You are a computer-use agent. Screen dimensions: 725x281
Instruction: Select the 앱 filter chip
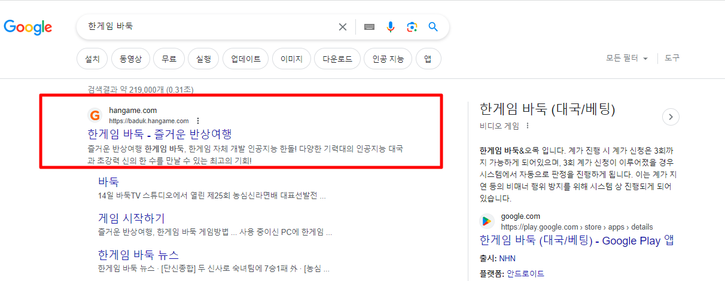coord(428,59)
